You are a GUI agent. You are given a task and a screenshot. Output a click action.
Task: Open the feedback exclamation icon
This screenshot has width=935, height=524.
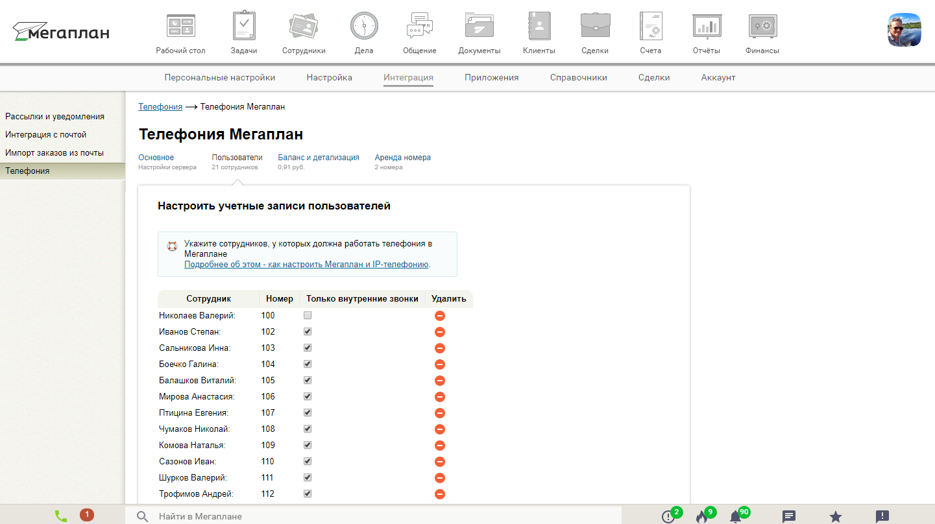[x=882, y=516]
